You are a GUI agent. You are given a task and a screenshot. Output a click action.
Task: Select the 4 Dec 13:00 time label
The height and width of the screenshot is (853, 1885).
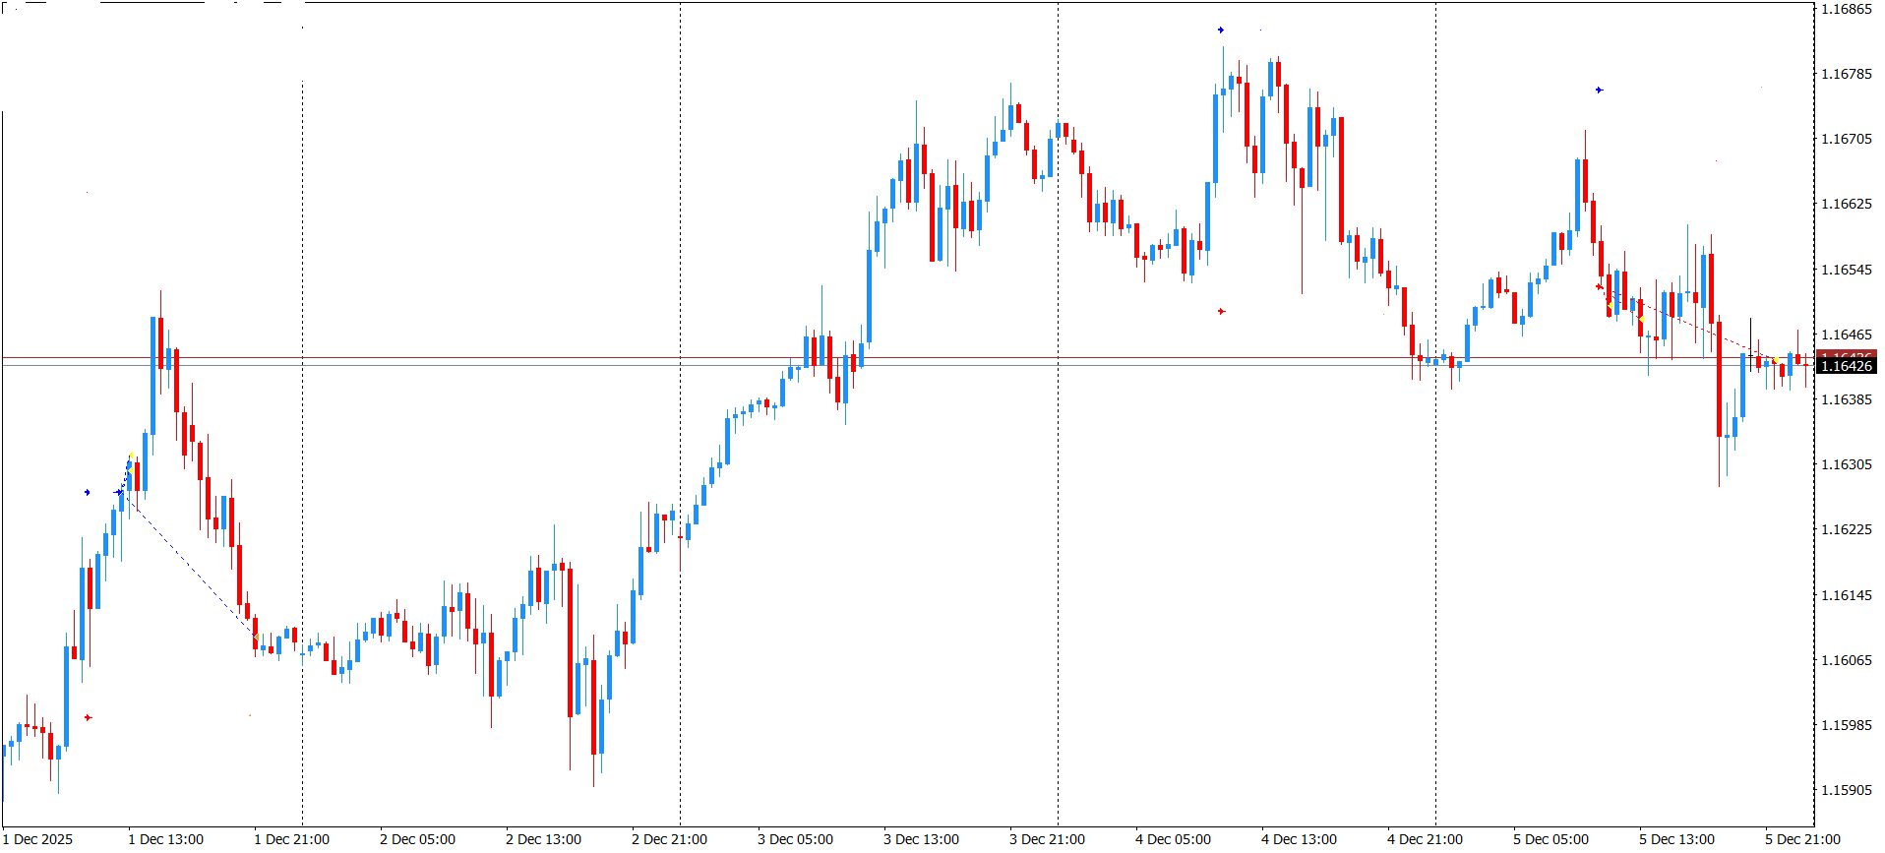tap(1300, 839)
